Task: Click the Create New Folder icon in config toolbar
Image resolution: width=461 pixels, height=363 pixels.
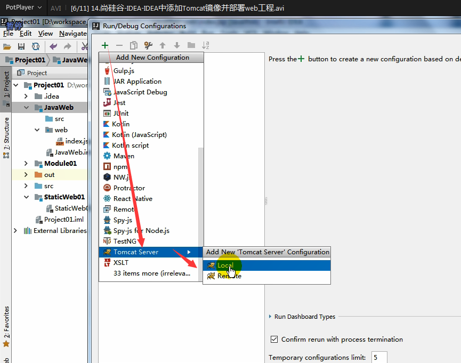Action: pyautogui.click(x=191, y=45)
